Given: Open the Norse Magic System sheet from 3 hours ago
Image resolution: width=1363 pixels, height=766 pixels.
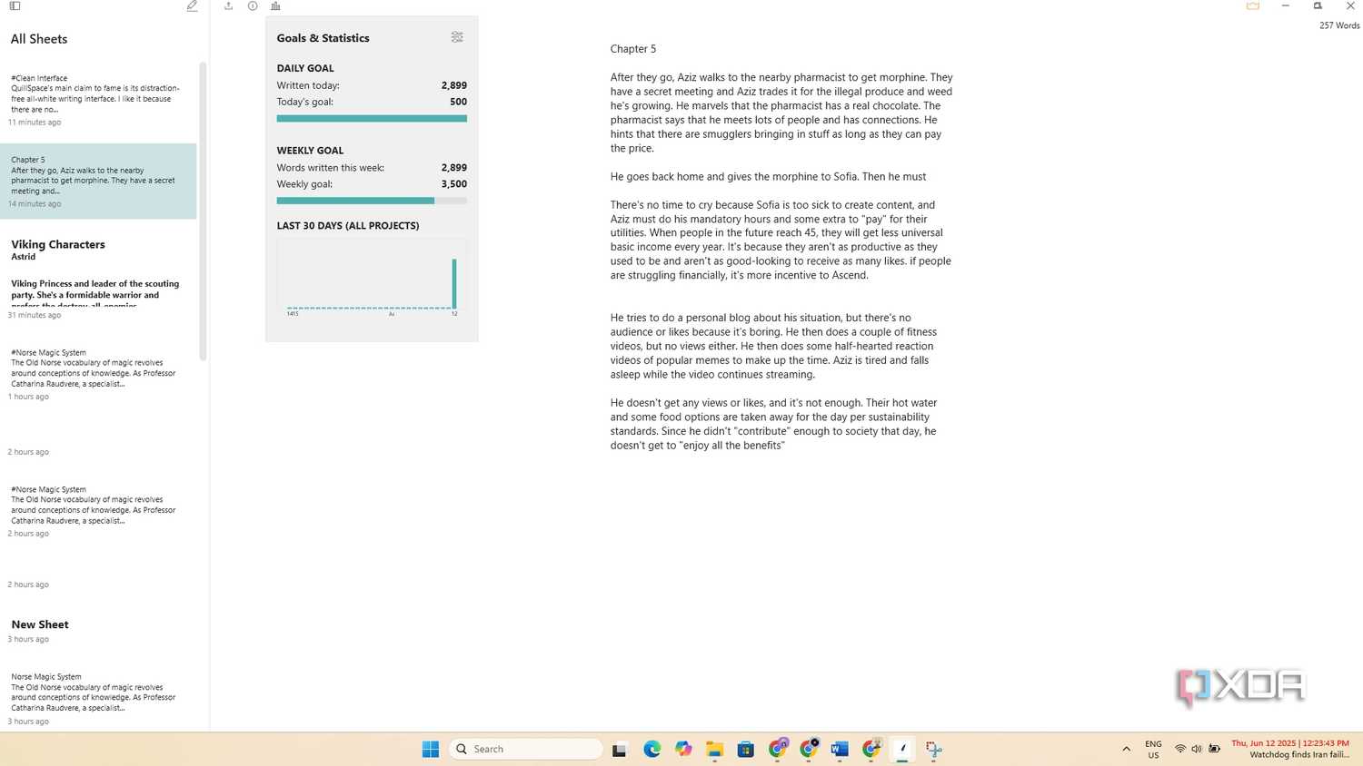Looking at the screenshot, I should coord(98,699).
